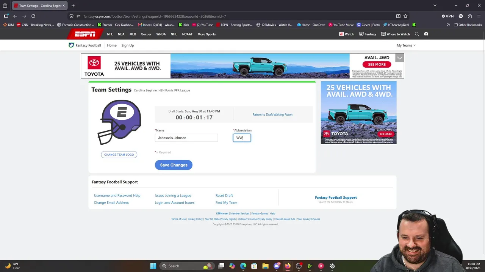Click the browser address bar URL
This screenshot has height=272, width=485.
pyautogui.click(x=155, y=16)
